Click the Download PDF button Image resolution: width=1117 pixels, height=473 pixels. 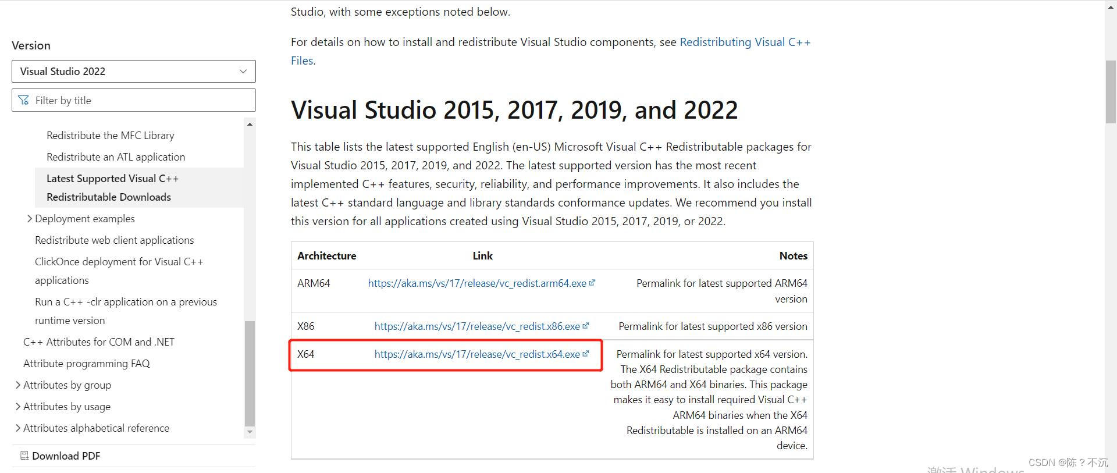click(x=60, y=456)
